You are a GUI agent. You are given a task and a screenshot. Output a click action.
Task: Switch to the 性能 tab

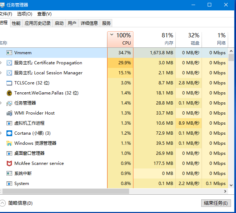(16, 23)
